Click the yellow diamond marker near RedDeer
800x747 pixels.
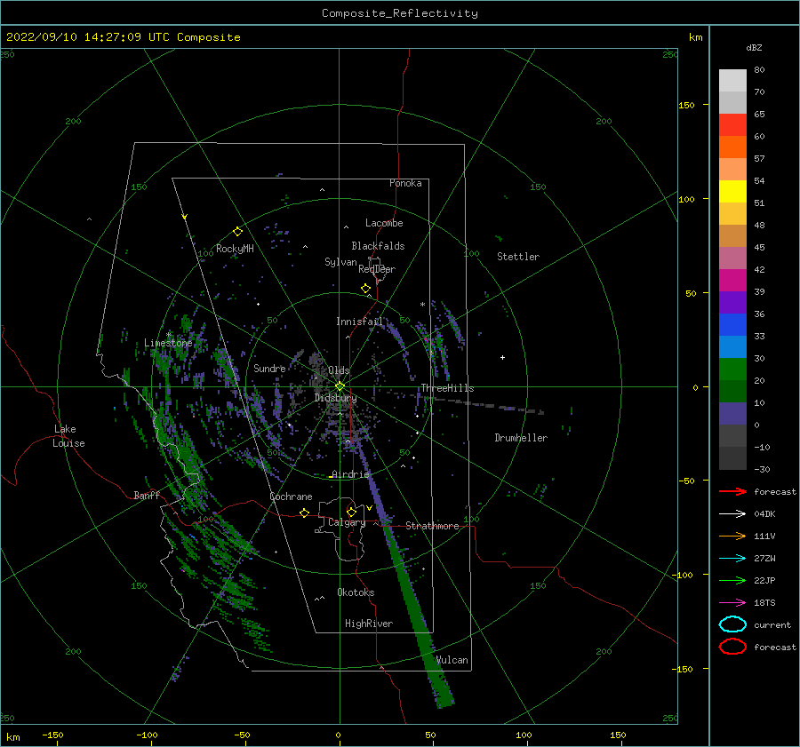[x=365, y=289]
